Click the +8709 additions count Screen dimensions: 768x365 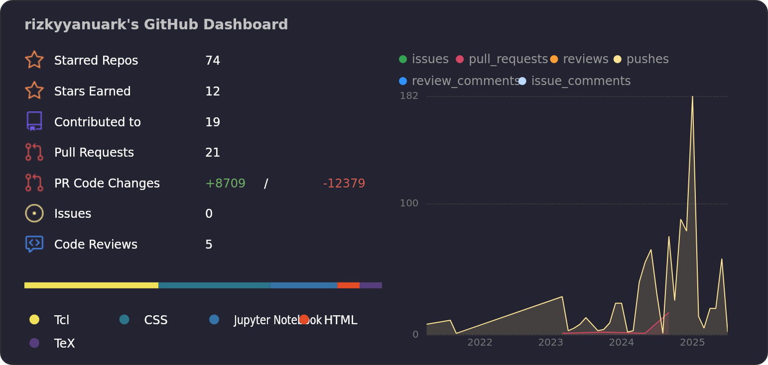(226, 183)
